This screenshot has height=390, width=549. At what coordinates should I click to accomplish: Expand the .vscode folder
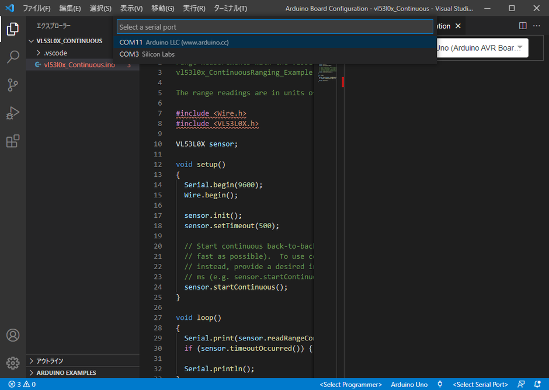coord(55,53)
